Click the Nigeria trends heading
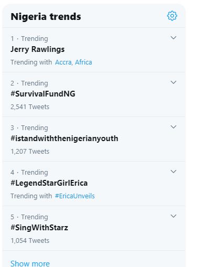Image resolution: width=200 pixels, height=267 pixels. click(46, 17)
